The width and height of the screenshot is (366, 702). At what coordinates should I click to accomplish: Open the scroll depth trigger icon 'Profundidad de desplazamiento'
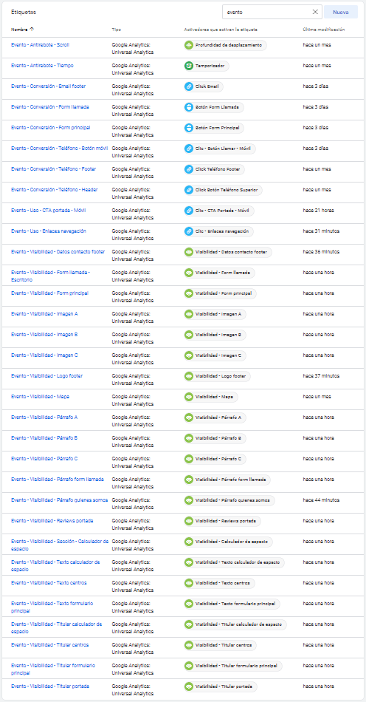pyautogui.click(x=189, y=45)
